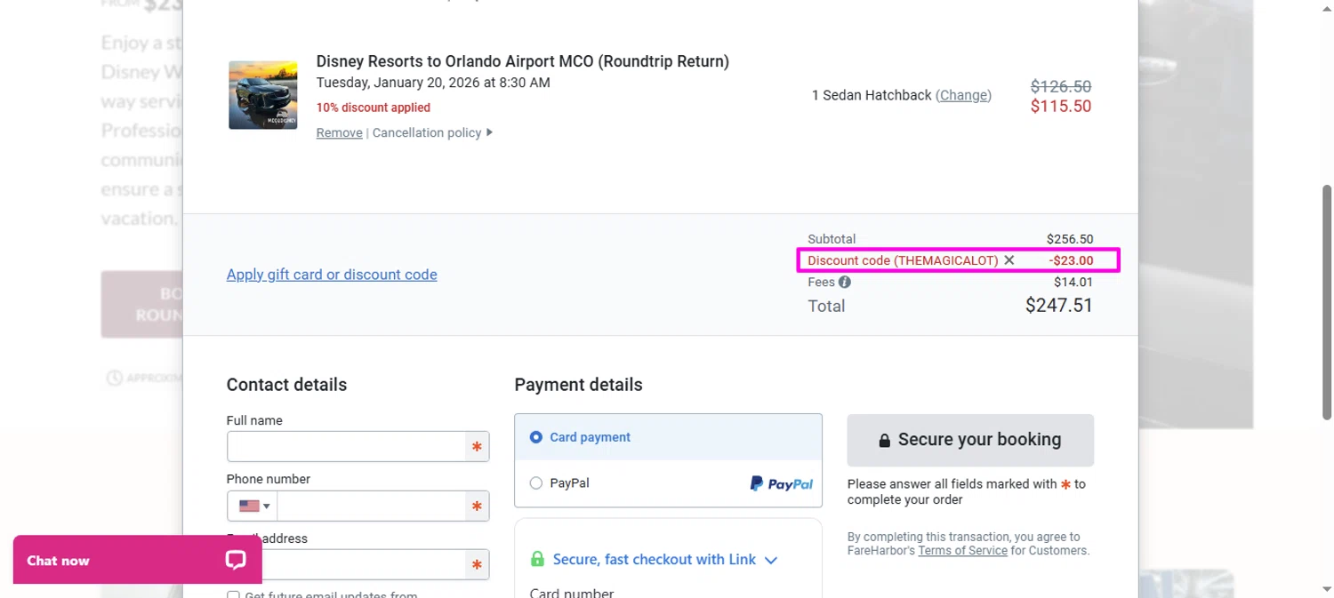Click the chat bubble icon

(x=235, y=560)
